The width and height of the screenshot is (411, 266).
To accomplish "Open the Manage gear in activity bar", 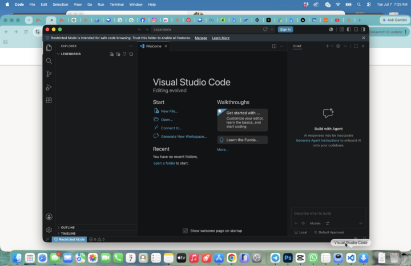I will click(x=49, y=230).
